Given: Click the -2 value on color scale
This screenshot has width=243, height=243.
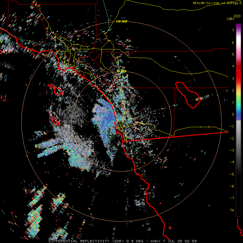Looking at the screenshot, I should [232, 139].
